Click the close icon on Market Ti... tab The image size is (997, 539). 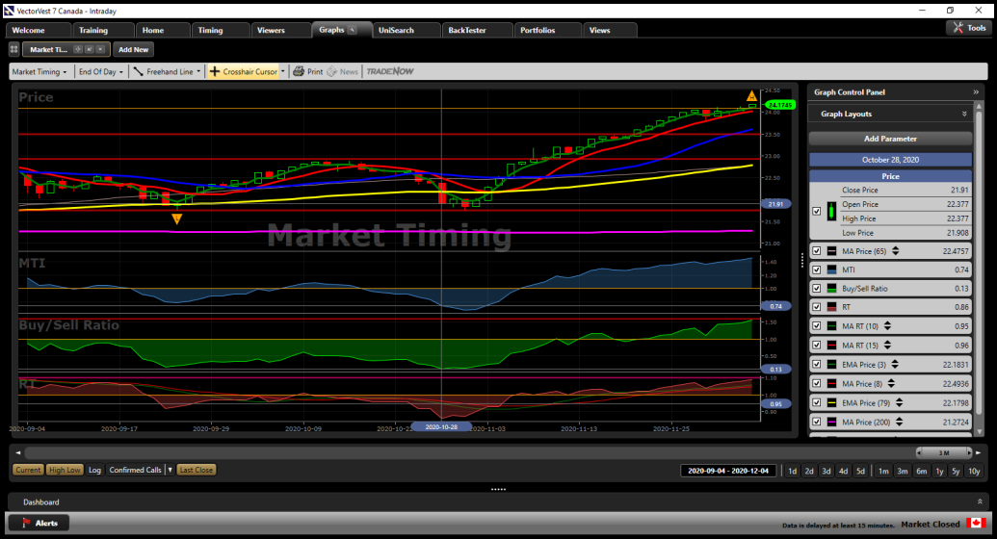100,50
